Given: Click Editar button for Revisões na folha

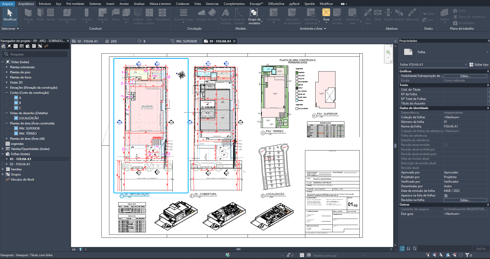Looking at the screenshot, I should click(465, 200).
